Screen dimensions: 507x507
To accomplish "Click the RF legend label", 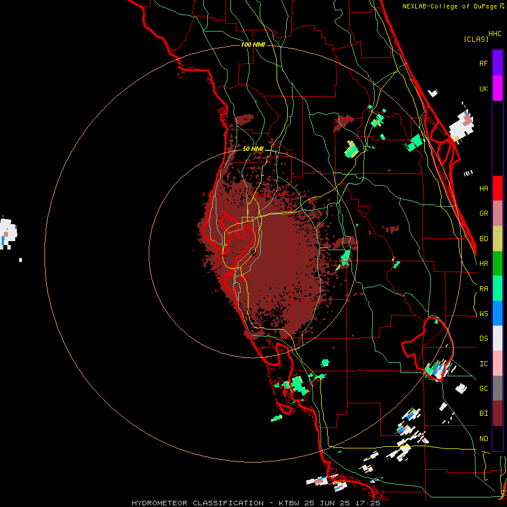I will coord(483,63).
